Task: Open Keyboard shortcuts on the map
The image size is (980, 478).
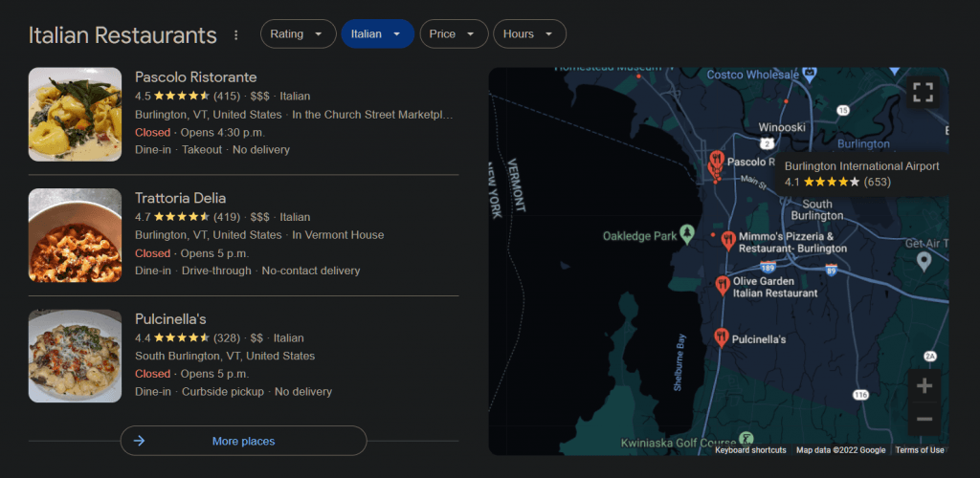Action: click(750, 450)
